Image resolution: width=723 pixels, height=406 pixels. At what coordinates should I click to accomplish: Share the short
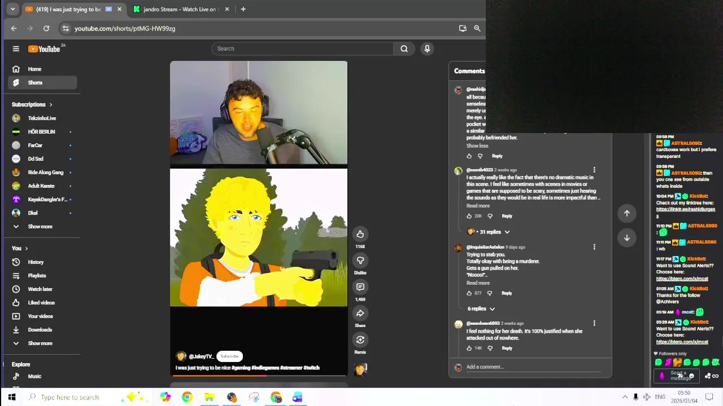[360, 314]
